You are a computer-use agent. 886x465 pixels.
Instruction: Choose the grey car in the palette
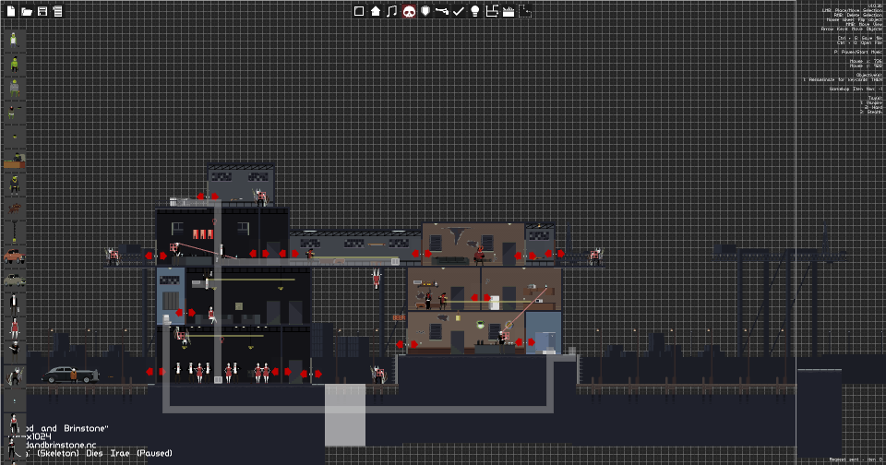coord(14,280)
